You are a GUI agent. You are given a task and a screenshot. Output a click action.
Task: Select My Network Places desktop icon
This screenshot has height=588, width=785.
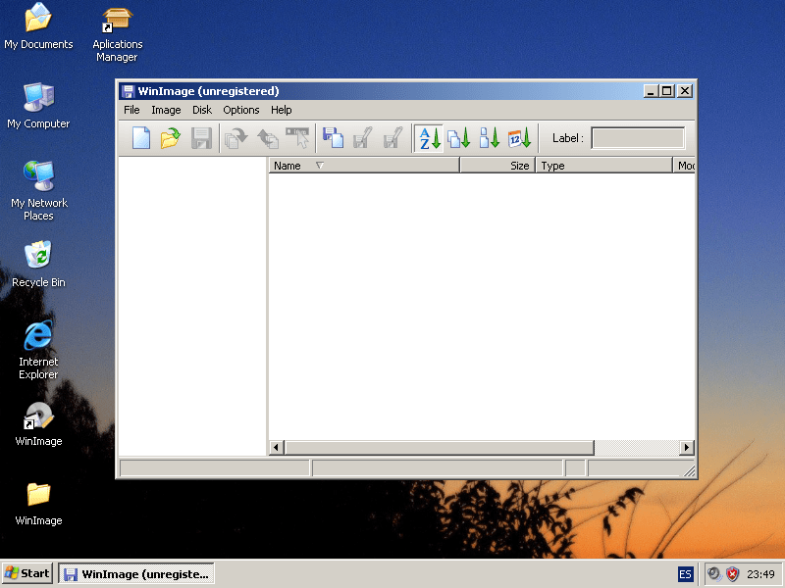[x=38, y=191]
